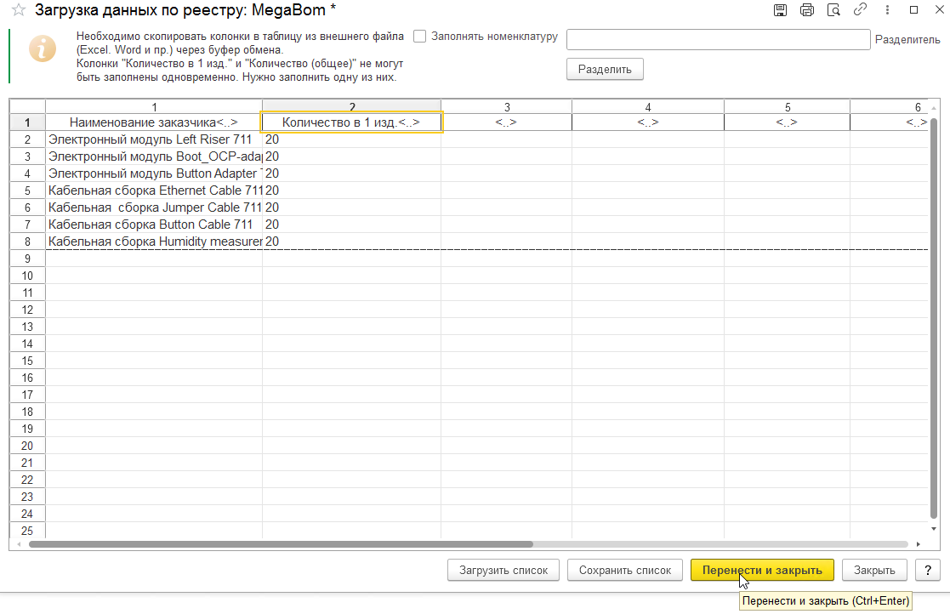950x614 pixels.
Task: Click the save diskette icon
Action: click(x=780, y=10)
